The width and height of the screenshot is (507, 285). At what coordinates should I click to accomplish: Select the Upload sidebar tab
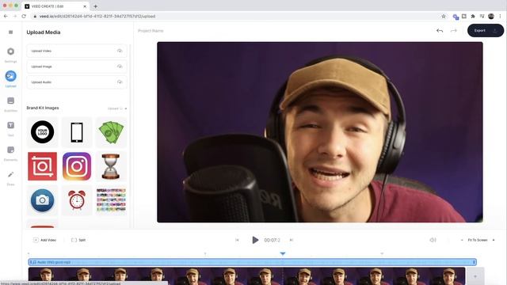coord(10,79)
